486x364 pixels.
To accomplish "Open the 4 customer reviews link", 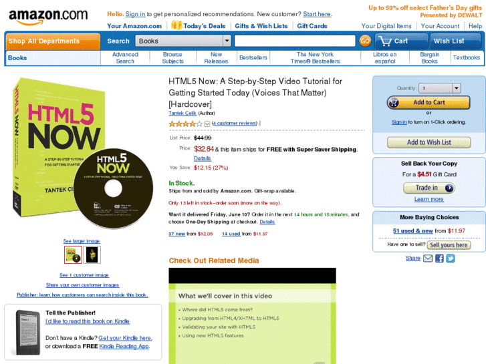I will click(x=235, y=124).
